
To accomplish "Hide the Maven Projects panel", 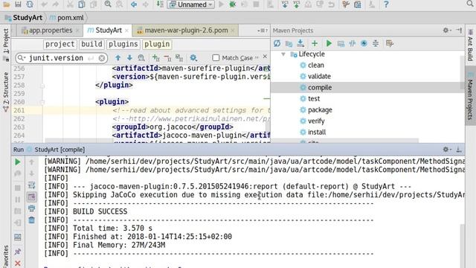I will click(459, 30).
